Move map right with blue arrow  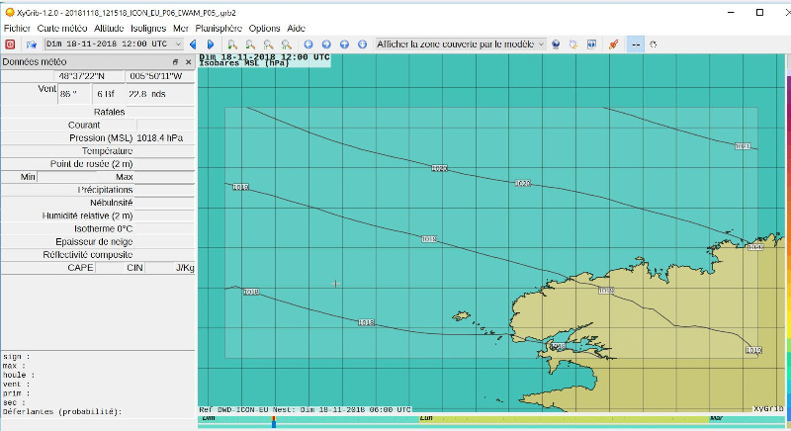tap(326, 44)
